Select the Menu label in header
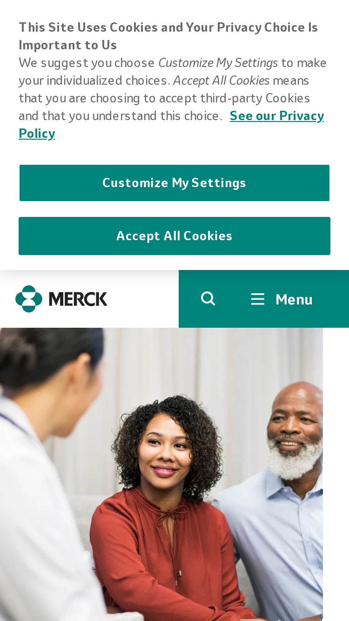This screenshot has width=349, height=621. [294, 299]
